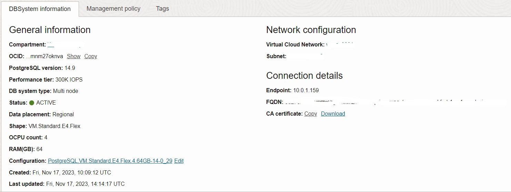Open the Tags tab
Viewport: 511px width, 192px height.
162,9
